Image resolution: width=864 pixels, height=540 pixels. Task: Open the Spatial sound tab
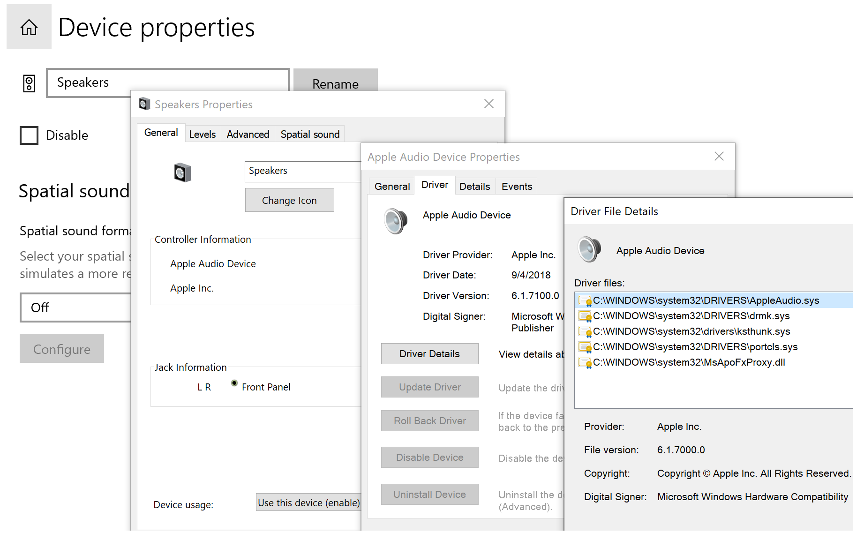click(310, 135)
